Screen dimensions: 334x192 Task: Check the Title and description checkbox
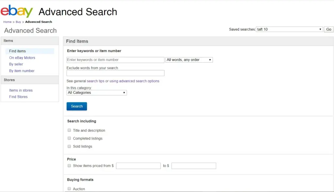click(69, 130)
